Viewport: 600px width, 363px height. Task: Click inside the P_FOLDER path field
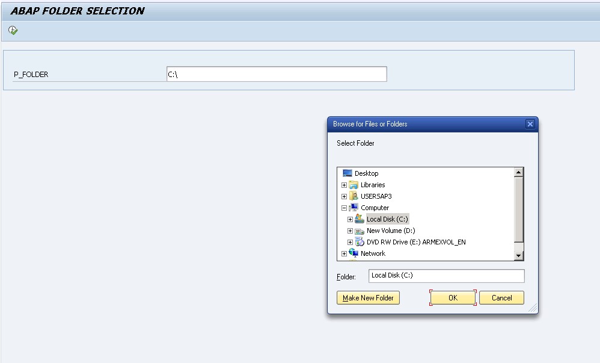tap(277, 73)
